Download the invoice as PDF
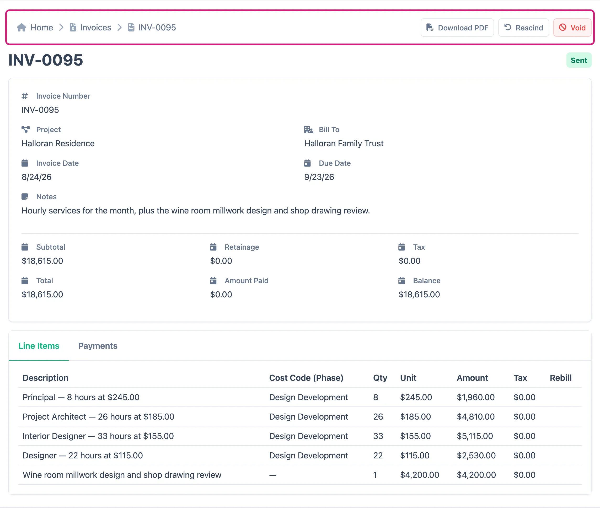The height and width of the screenshot is (514, 600). point(457,28)
